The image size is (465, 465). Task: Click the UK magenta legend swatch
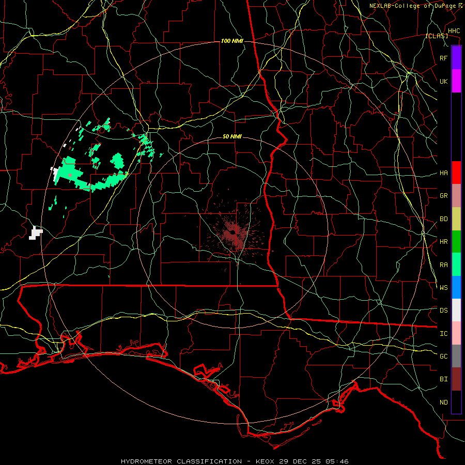tap(456, 81)
